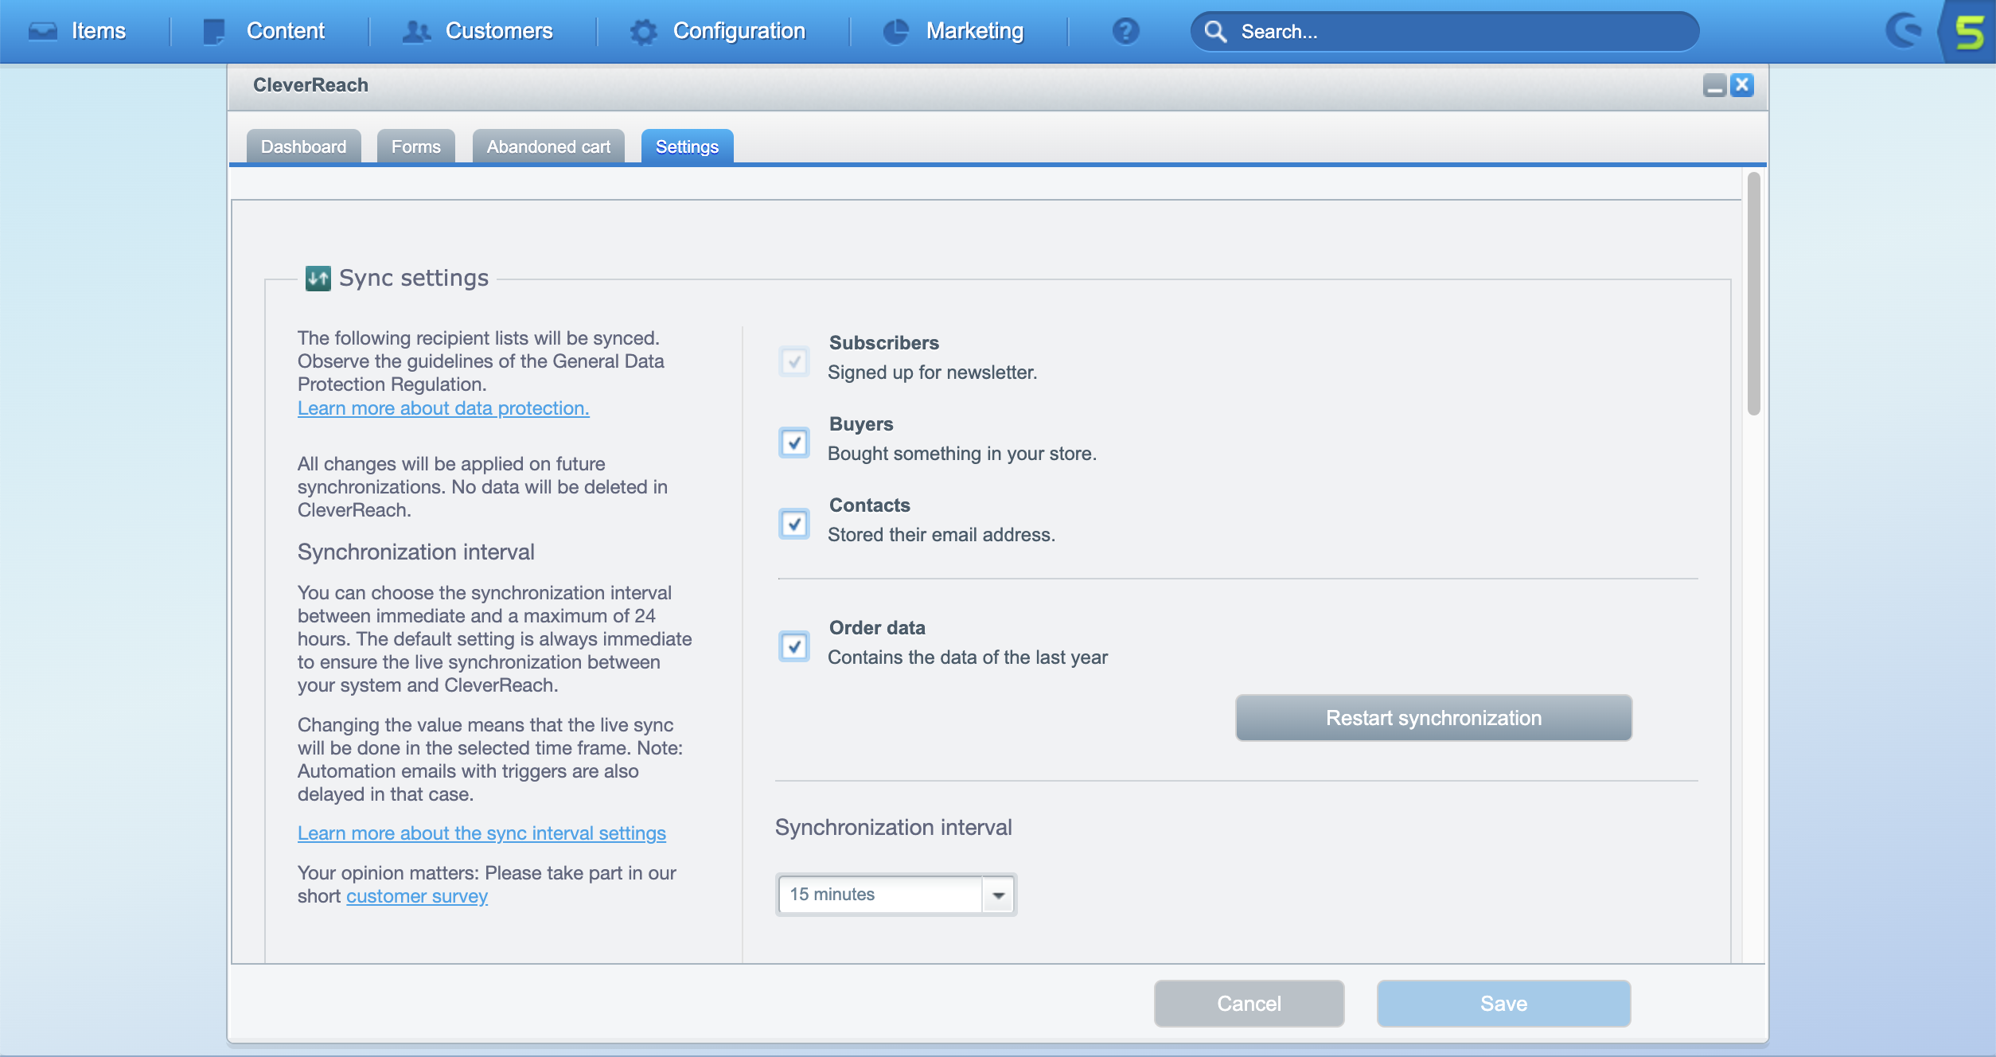The width and height of the screenshot is (1996, 1057).
Task: Click Restart synchronization button
Action: (1433, 718)
